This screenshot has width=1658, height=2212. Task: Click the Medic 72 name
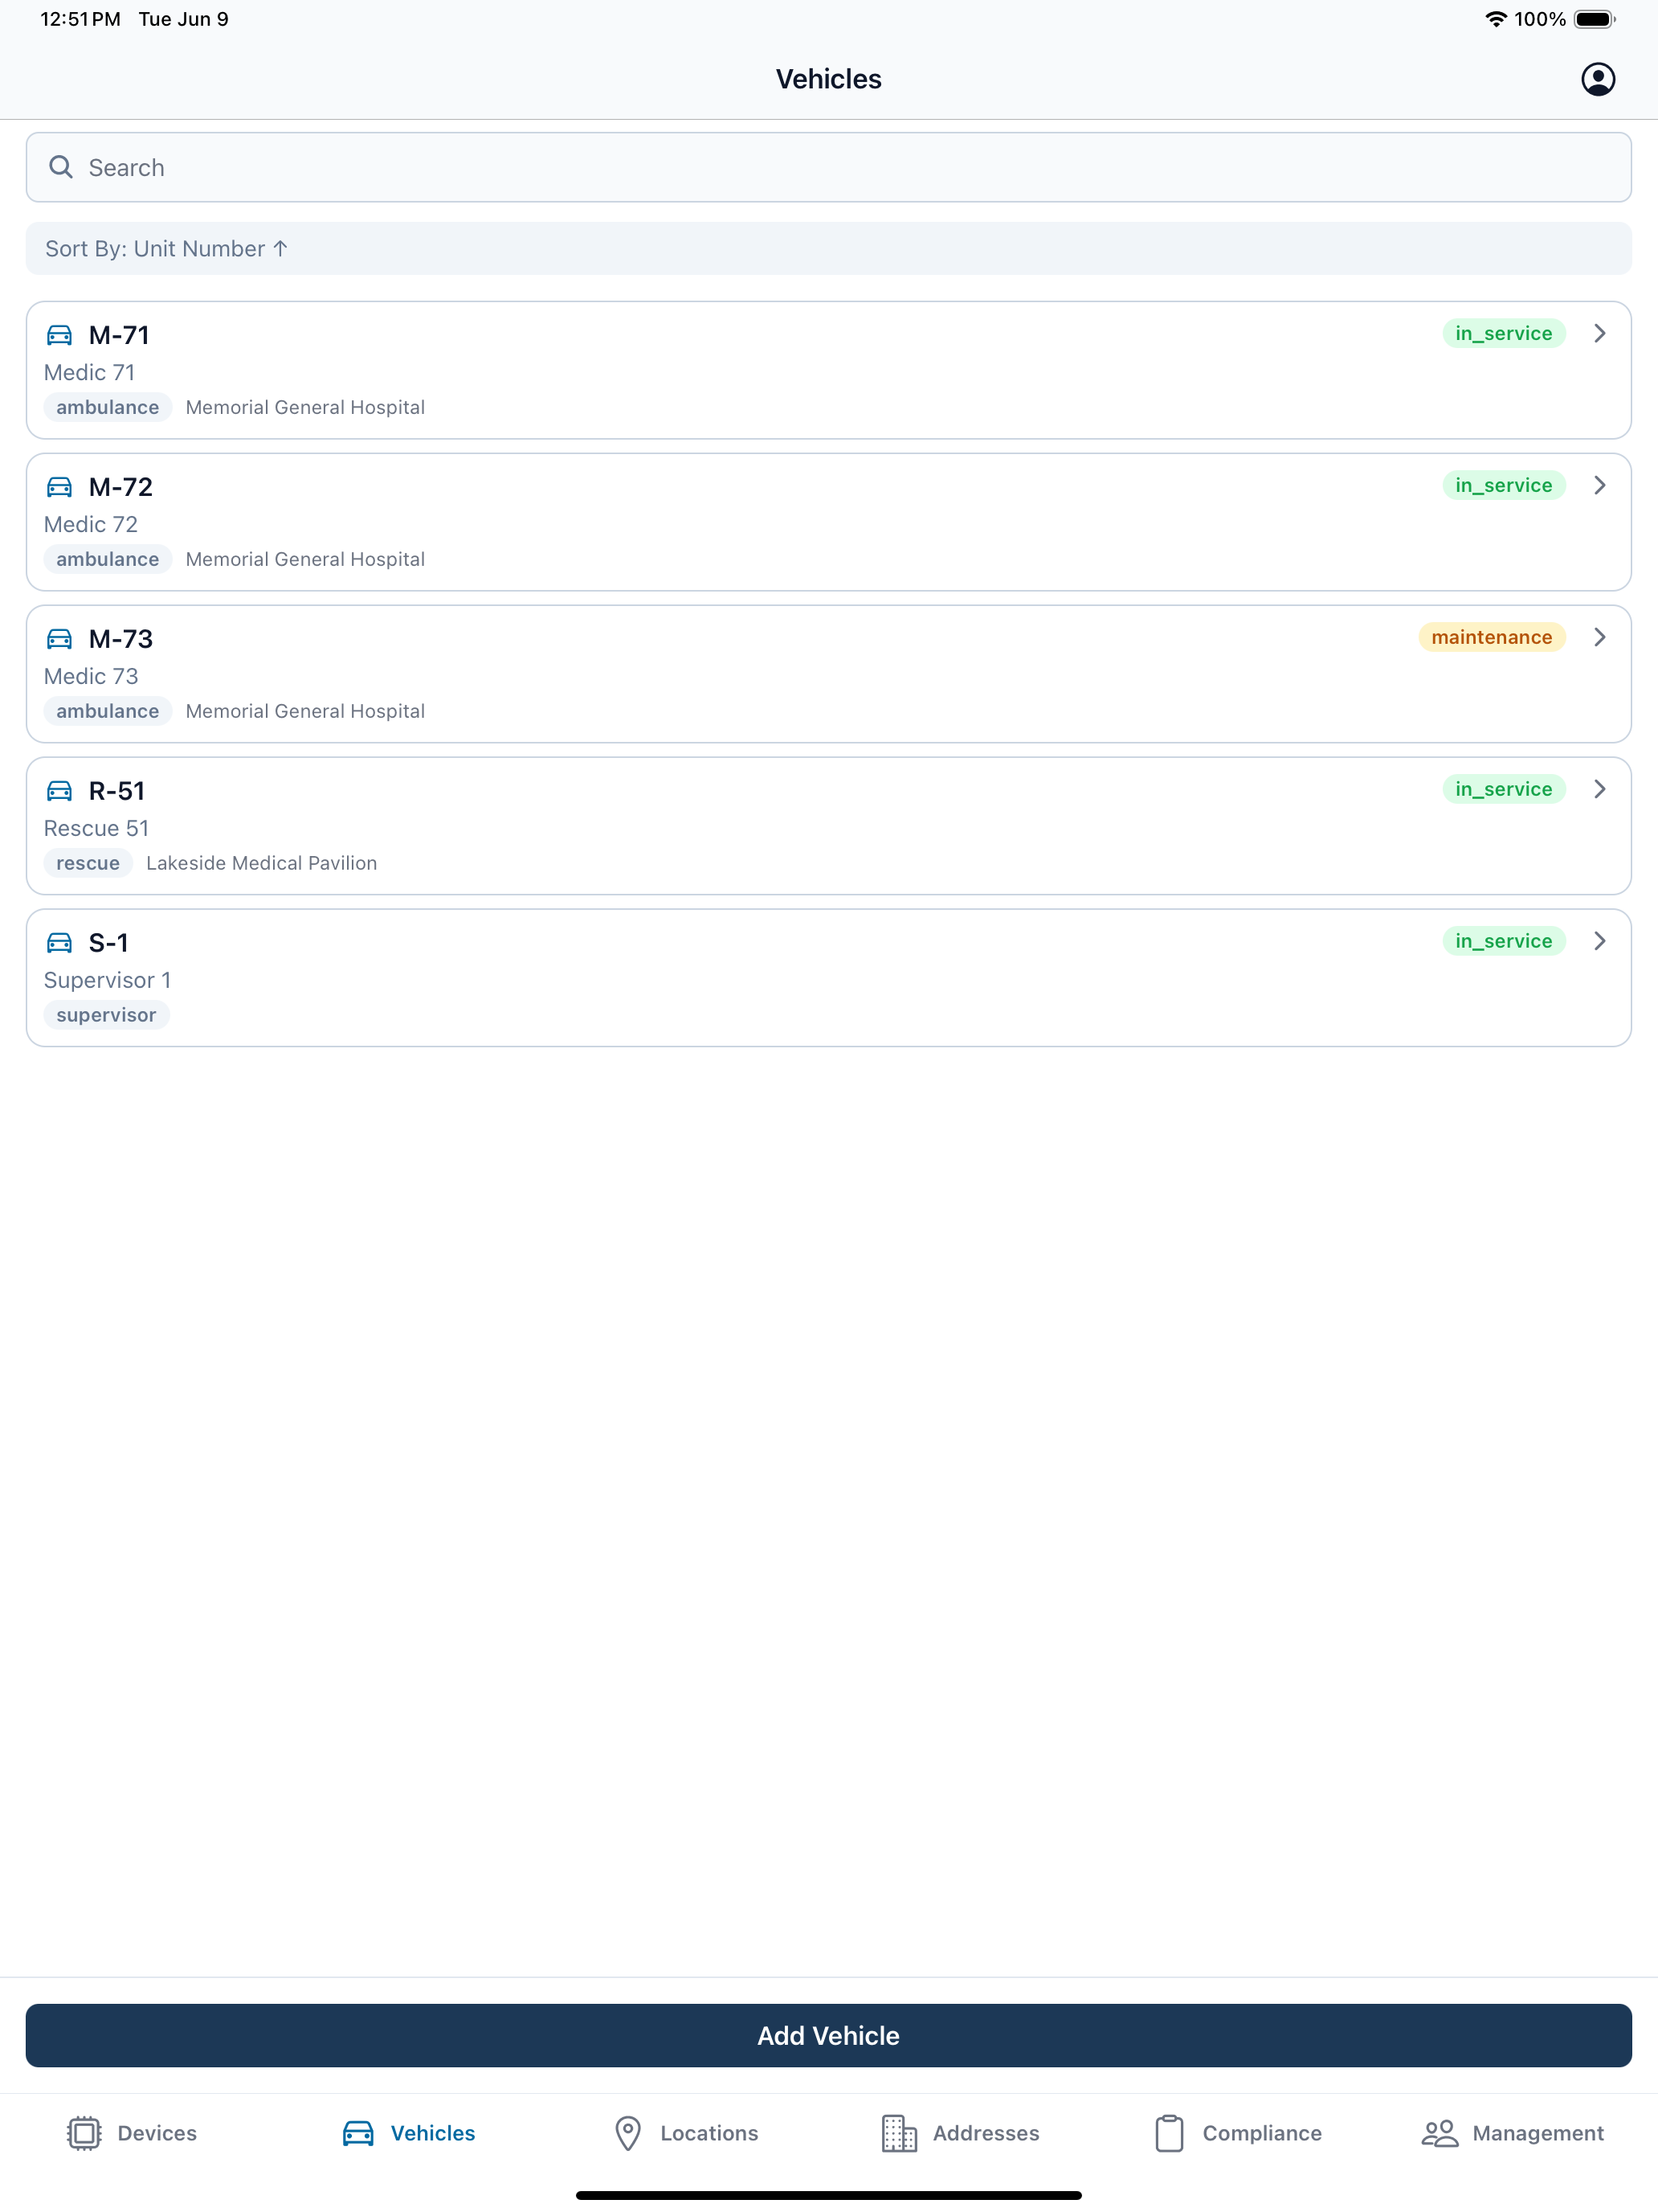[90, 524]
